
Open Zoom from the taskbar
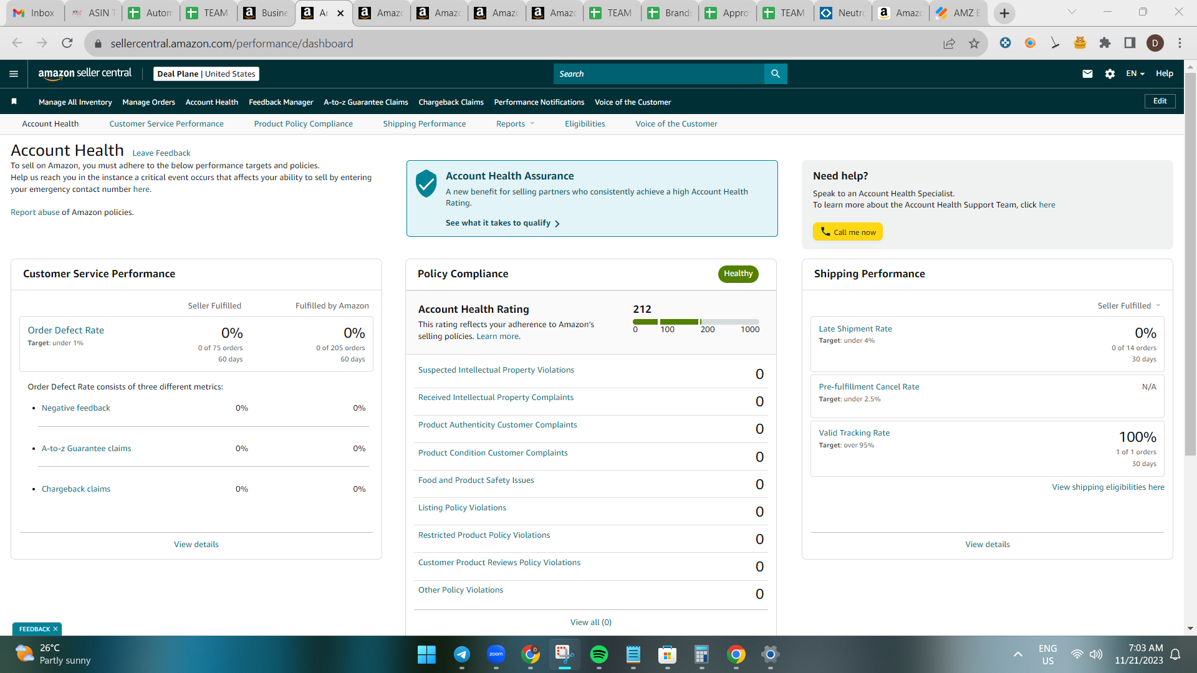(496, 654)
